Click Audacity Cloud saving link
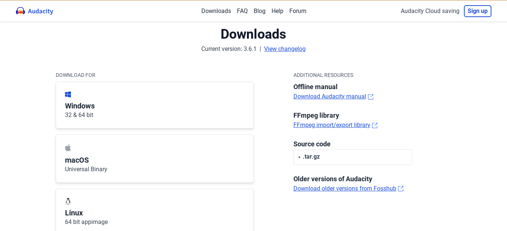The width and height of the screenshot is (507, 231). click(x=430, y=11)
